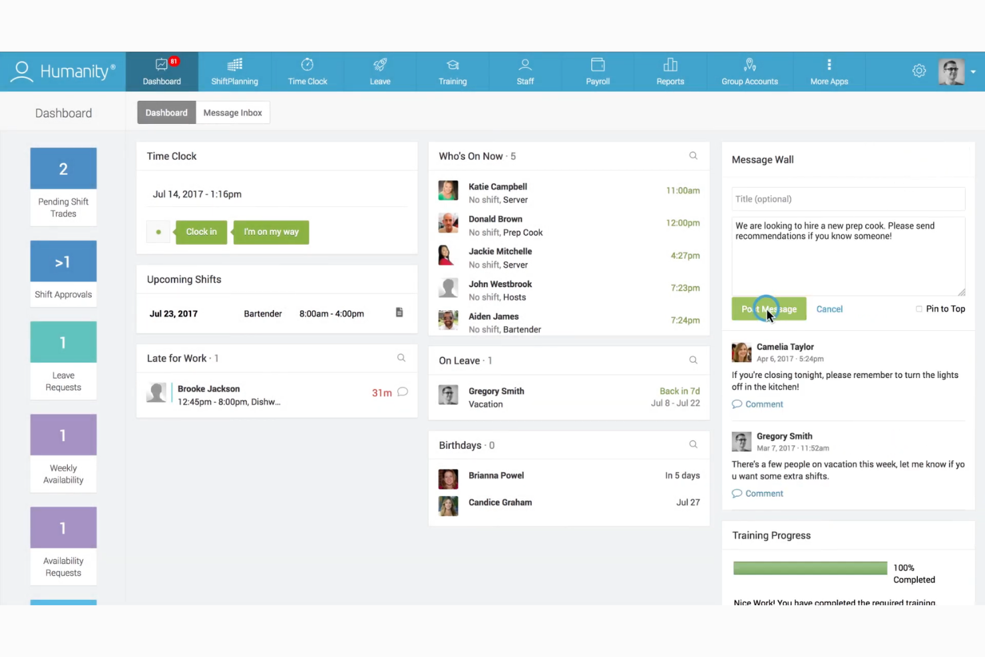Open Jackie Mitchelle's profile photo
The width and height of the screenshot is (985, 657).
tap(448, 256)
